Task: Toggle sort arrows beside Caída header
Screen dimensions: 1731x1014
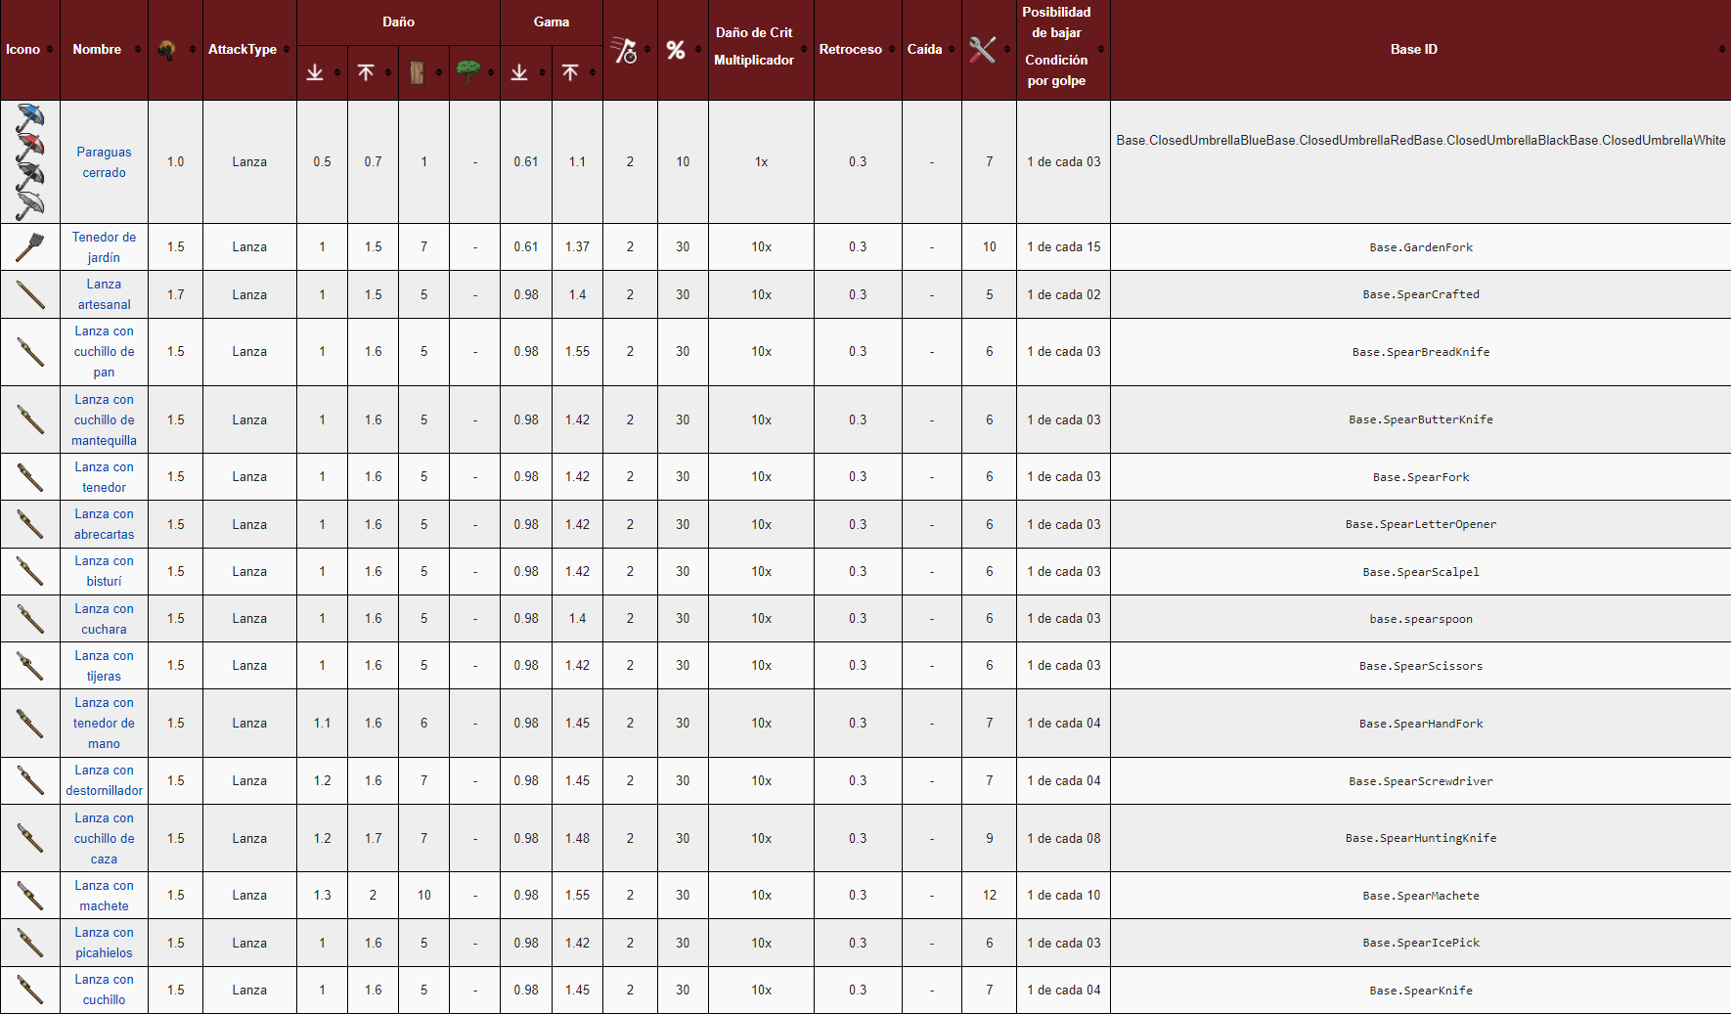Action: [952, 50]
